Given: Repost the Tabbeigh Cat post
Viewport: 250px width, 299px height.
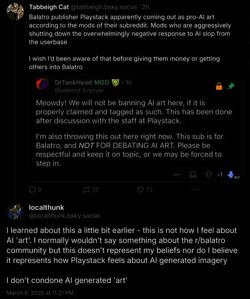Looking at the screenshot, I should (x=87, y=189).
